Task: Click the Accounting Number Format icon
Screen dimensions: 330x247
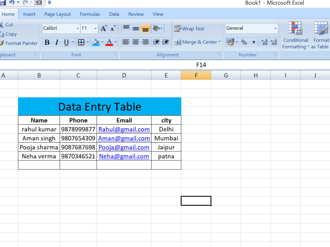Action: point(230,42)
